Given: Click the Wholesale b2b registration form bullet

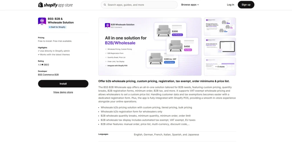Looking at the screenshot, I should pyautogui.click(x=131, y=112).
